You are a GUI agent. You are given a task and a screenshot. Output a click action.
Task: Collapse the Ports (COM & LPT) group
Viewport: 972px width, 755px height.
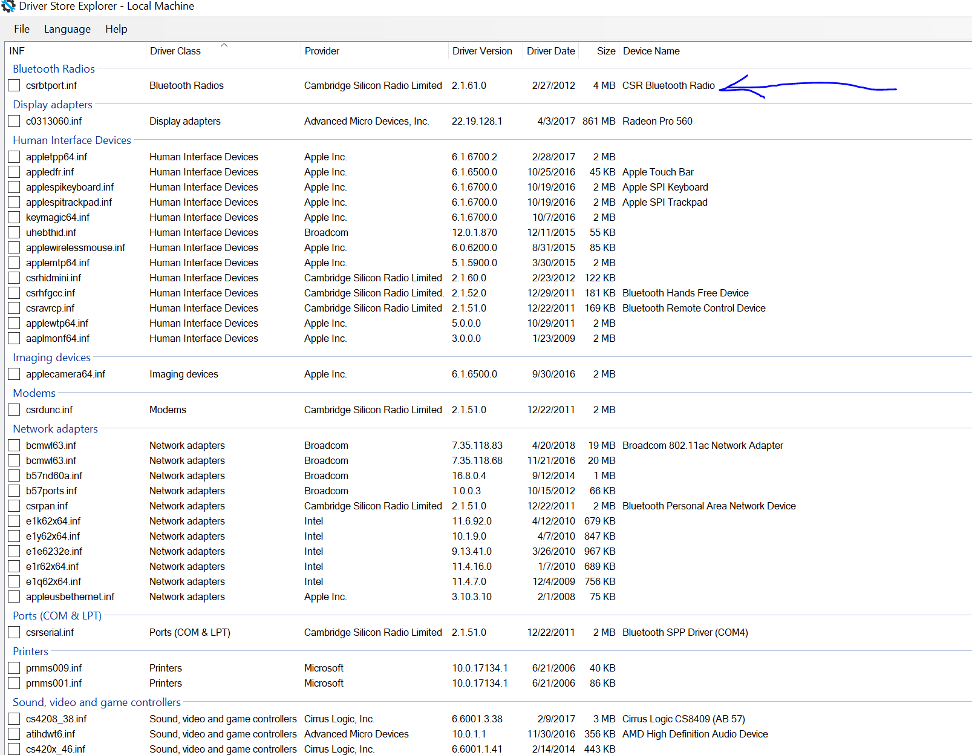click(x=57, y=616)
